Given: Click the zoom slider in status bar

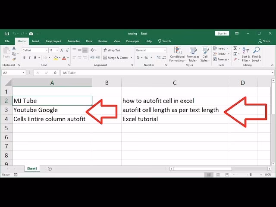Looking at the screenshot, I should pos(250,175).
